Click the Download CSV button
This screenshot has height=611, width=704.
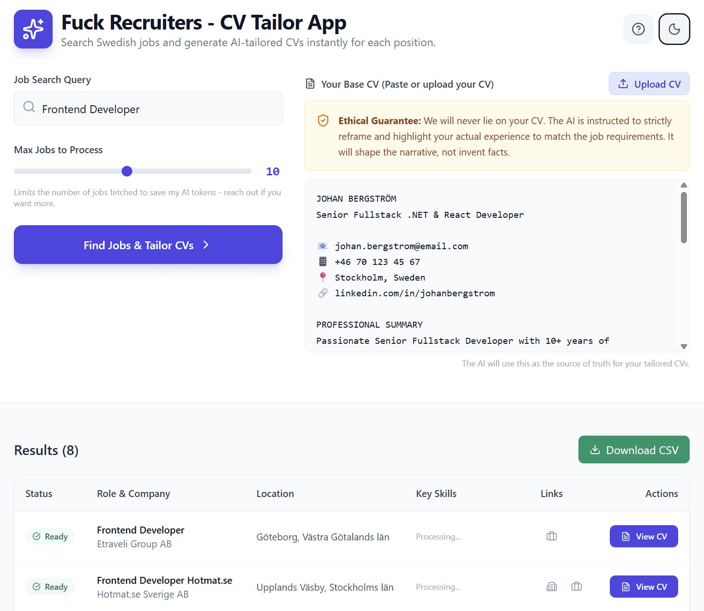click(634, 449)
